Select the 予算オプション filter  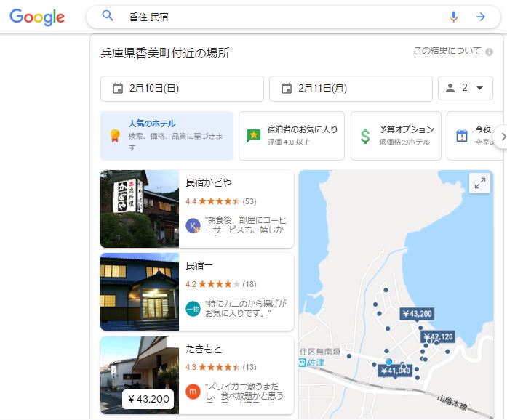396,136
